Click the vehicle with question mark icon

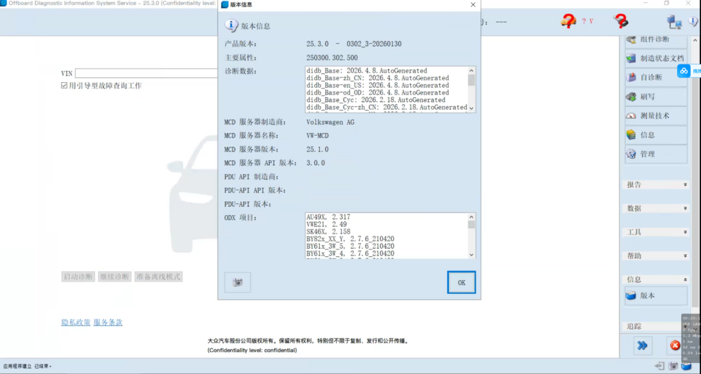coord(568,21)
